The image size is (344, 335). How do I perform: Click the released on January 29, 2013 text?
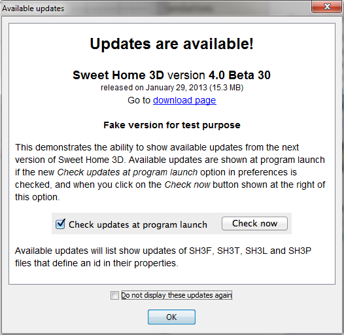pos(154,88)
